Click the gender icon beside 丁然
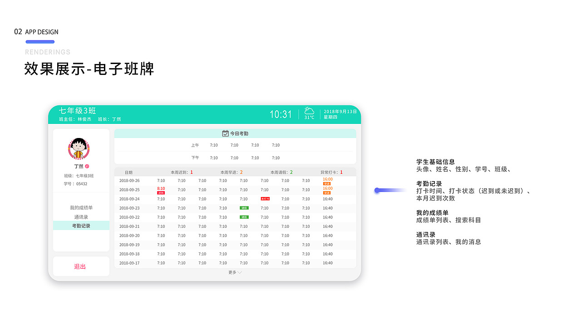The height and width of the screenshot is (335, 581). click(x=88, y=166)
